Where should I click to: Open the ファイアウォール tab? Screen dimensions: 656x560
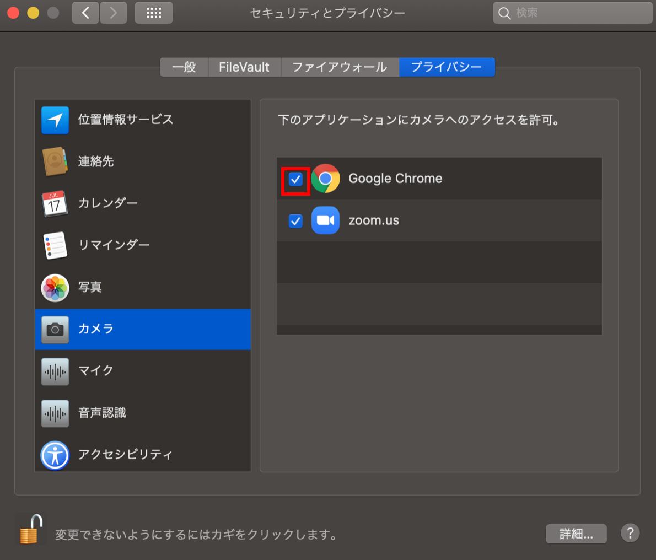(340, 67)
